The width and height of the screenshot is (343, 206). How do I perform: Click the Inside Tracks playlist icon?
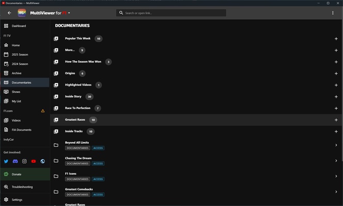click(x=56, y=131)
